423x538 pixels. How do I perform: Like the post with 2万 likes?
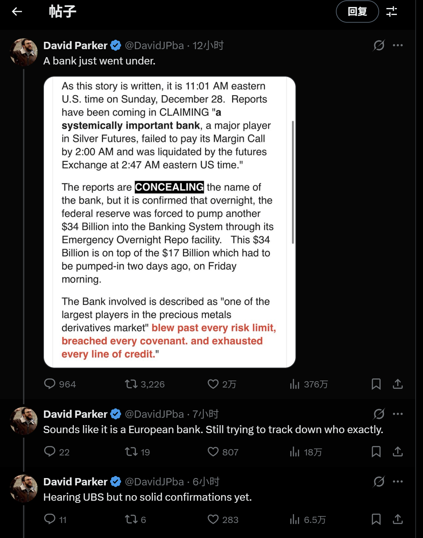(x=213, y=384)
